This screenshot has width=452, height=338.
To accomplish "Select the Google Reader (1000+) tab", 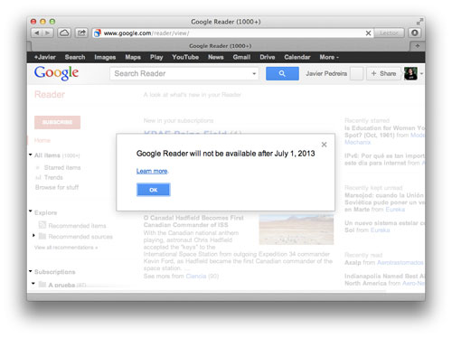I will pos(220,46).
